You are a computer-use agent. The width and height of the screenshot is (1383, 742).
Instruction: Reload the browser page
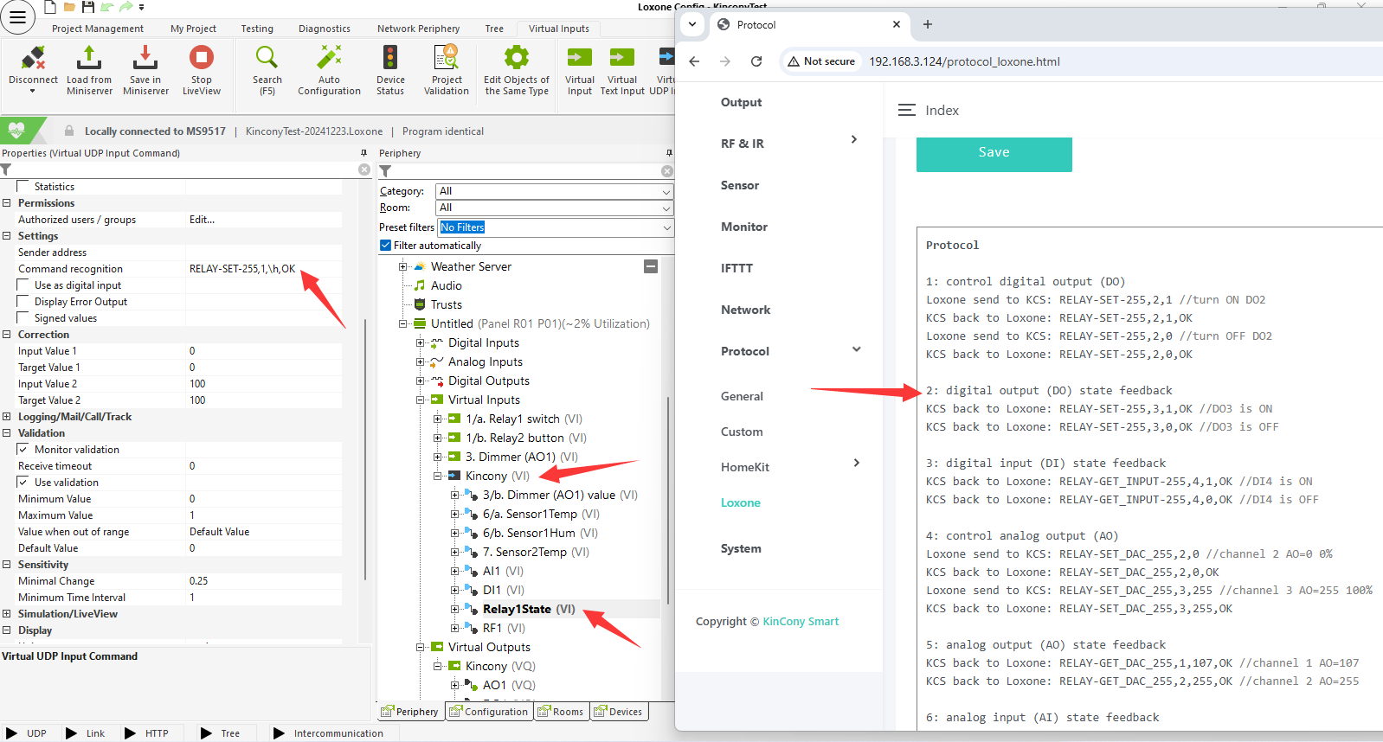click(x=756, y=61)
